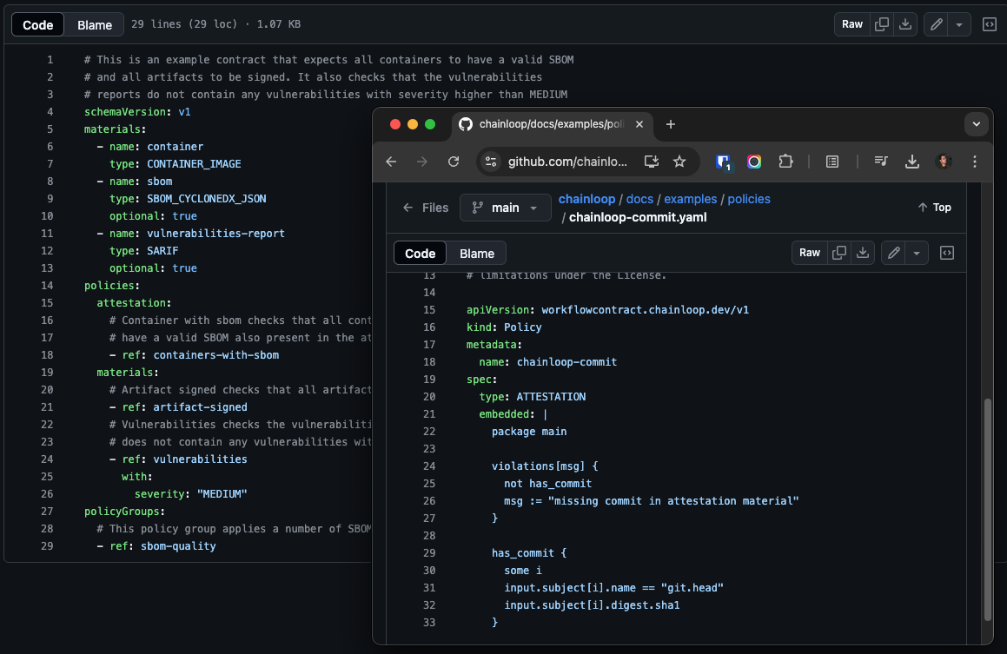1007x654 pixels.
Task: Expand edit options arrow in chainloop-commit.yaml window
Action: [x=917, y=253]
